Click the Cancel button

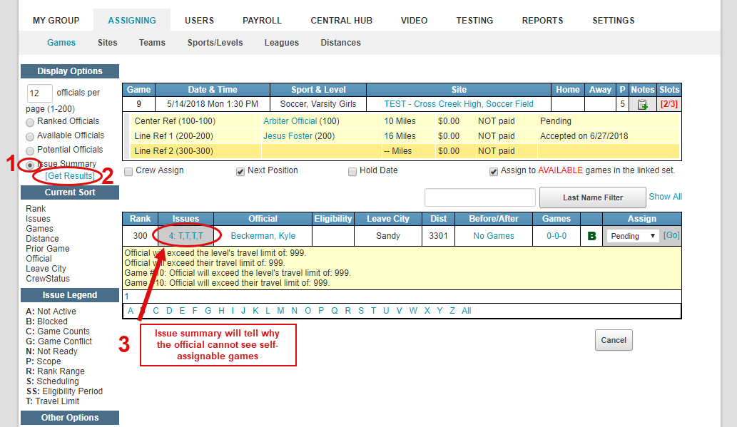613,340
